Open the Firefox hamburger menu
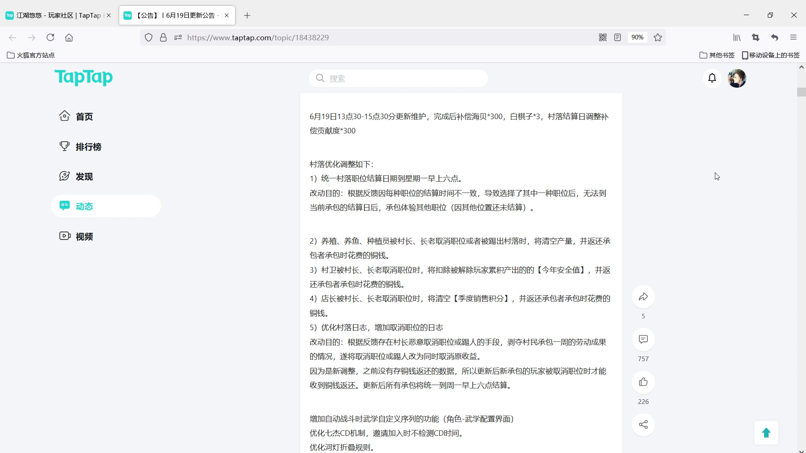The width and height of the screenshot is (806, 453). 794,37
